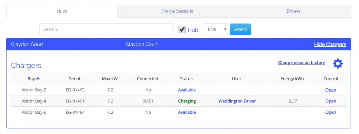
Task: Focus the Search text field
Action: tap(107, 29)
